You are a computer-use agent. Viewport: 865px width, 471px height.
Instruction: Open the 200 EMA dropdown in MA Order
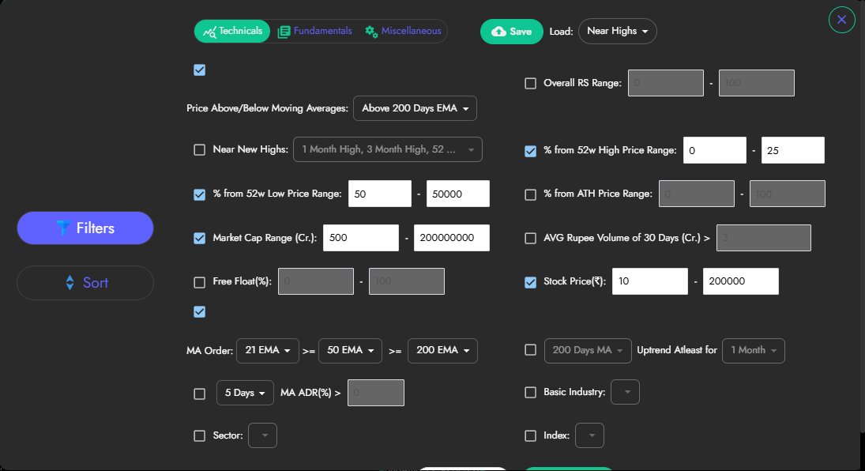point(442,351)
